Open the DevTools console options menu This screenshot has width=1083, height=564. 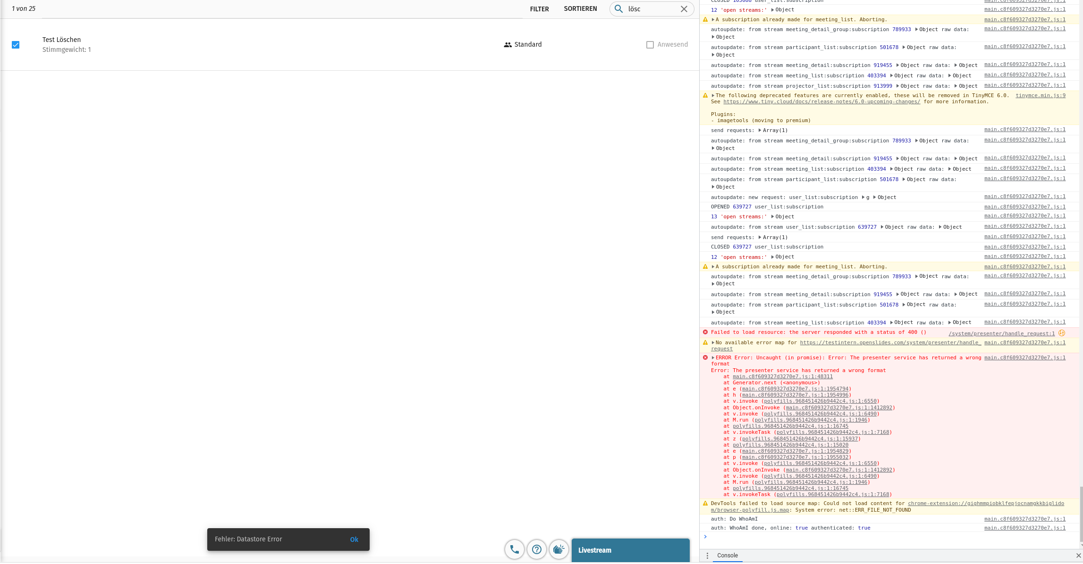tap(707, 556)
